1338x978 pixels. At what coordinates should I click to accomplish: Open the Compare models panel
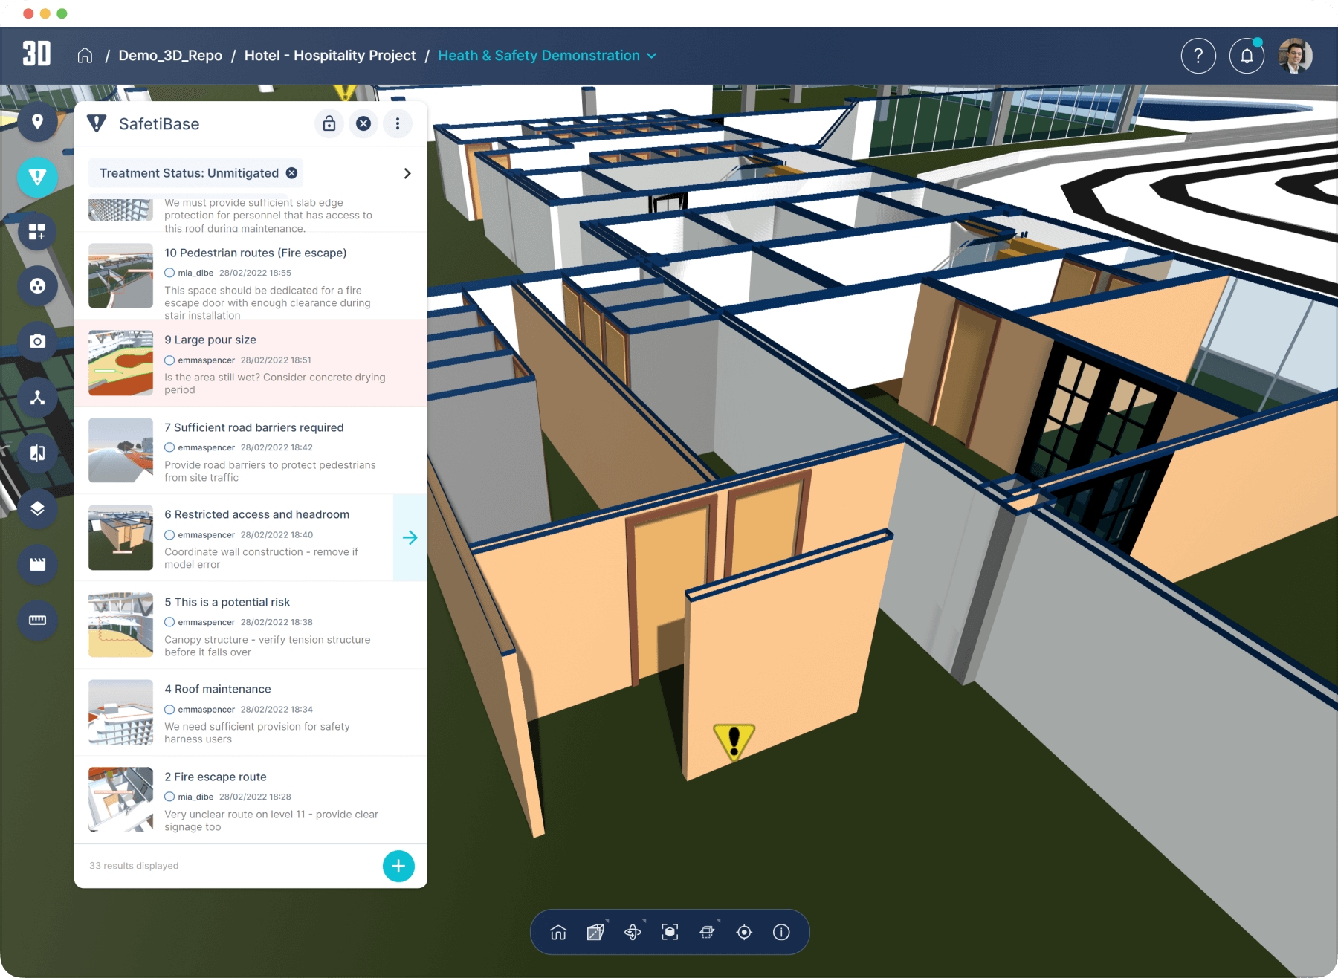click(37, 453)
